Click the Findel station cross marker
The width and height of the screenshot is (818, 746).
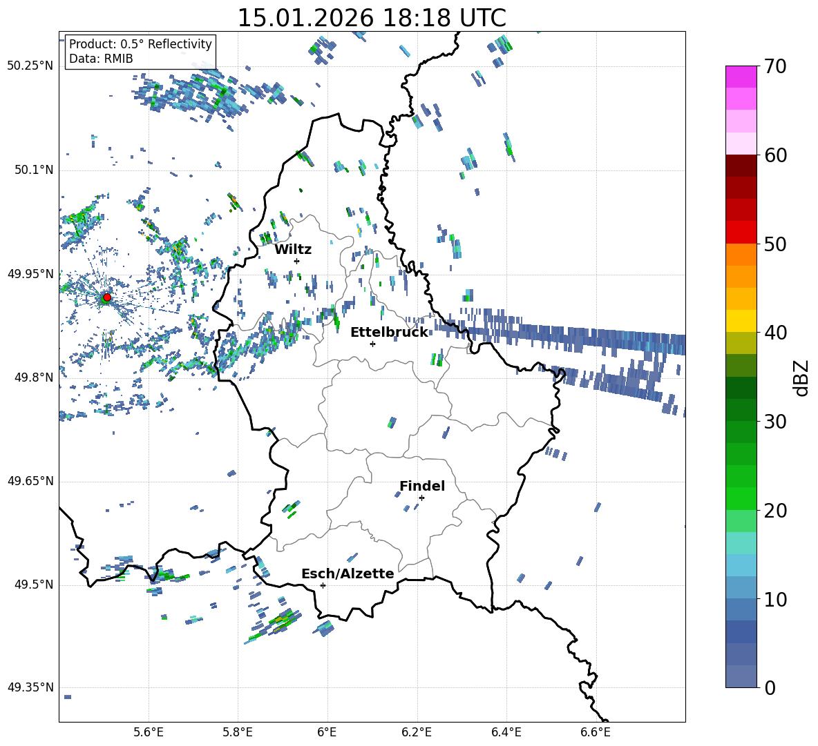coord(421,498)
